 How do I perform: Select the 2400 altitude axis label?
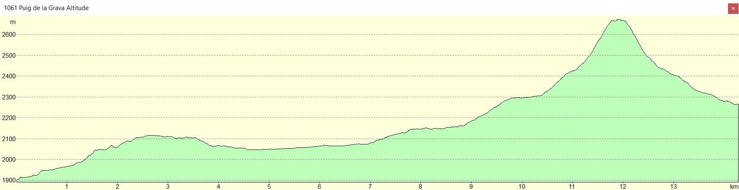point(9,76)
